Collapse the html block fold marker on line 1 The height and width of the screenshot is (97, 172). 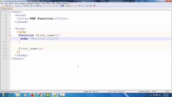click(10, 12)
